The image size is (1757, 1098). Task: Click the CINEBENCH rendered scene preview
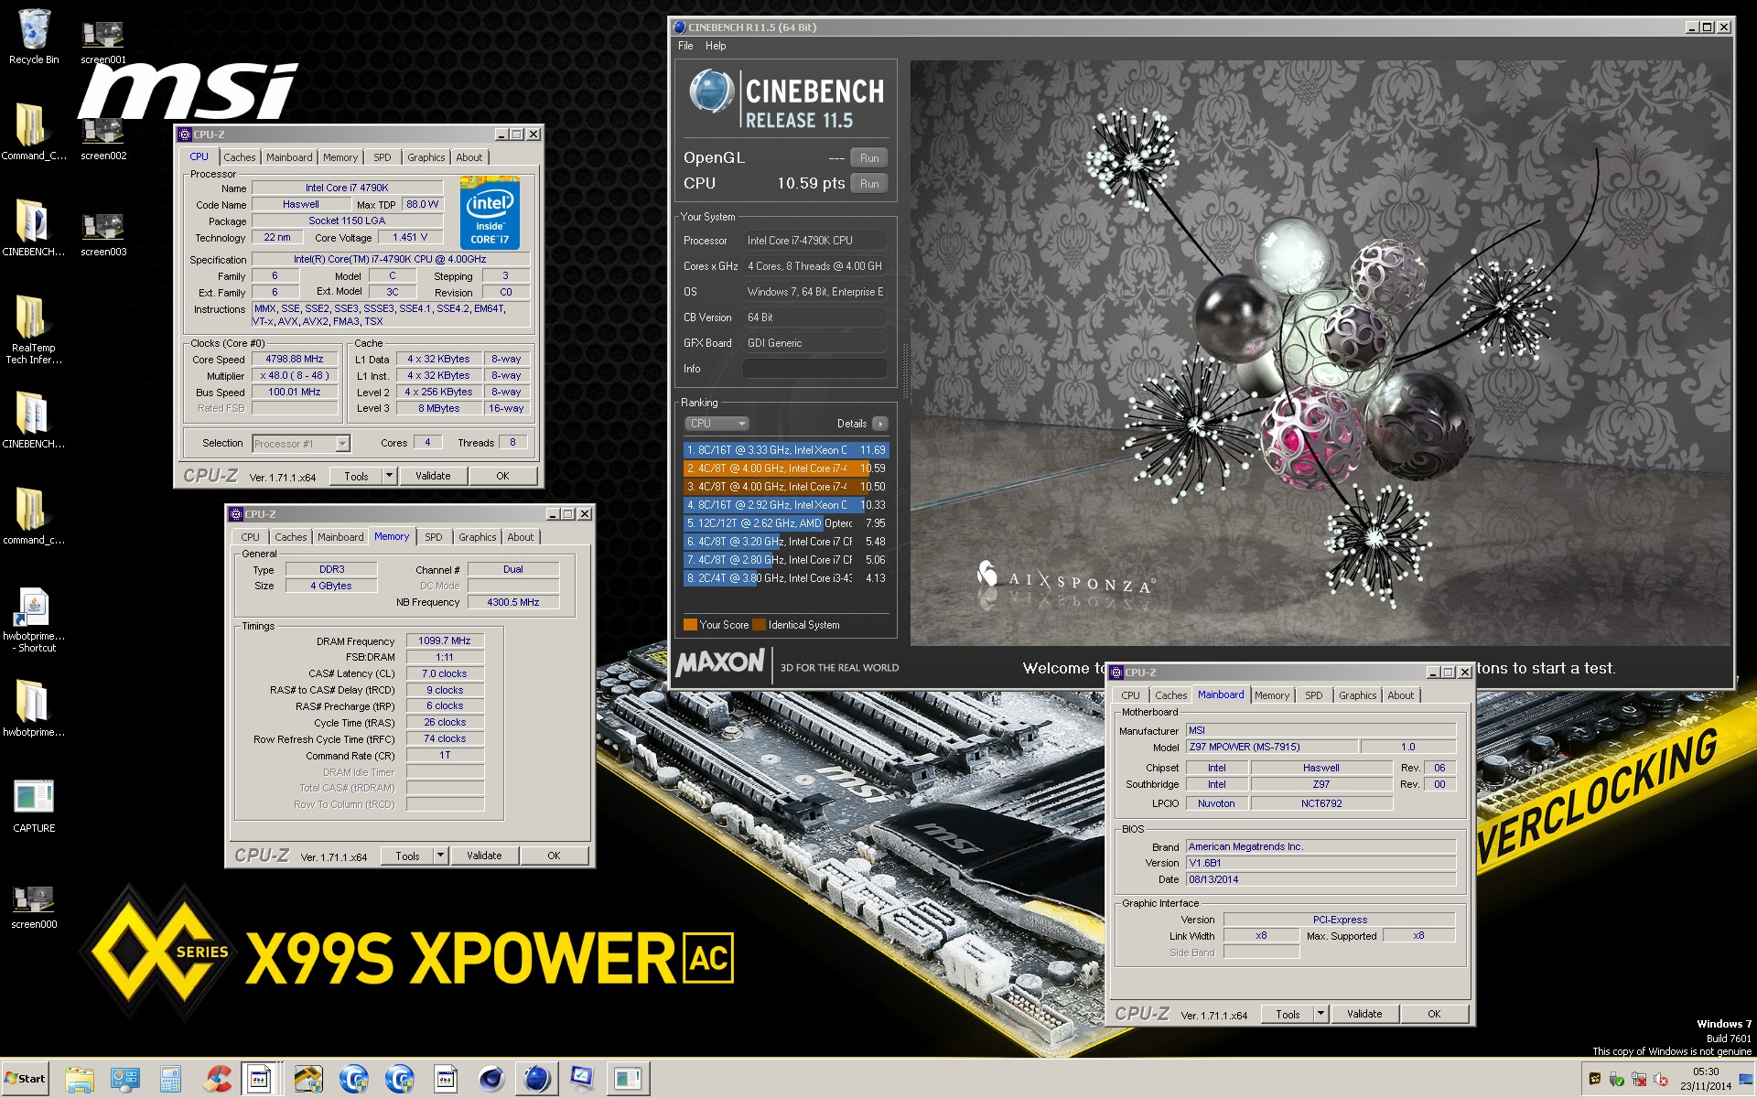point(1320,353)
